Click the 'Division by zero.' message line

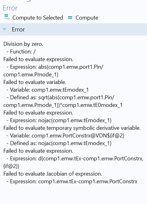pos(23,44)
